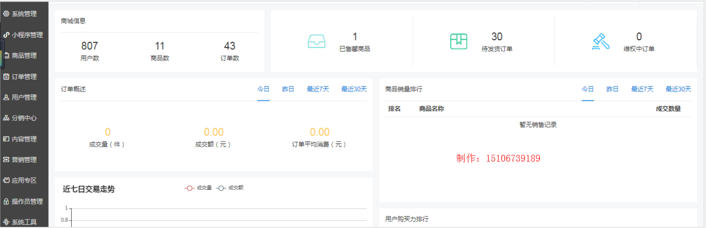Click the 成交额（元）label
This screenshot has height=228, width=706.
[x=213, y=144]
